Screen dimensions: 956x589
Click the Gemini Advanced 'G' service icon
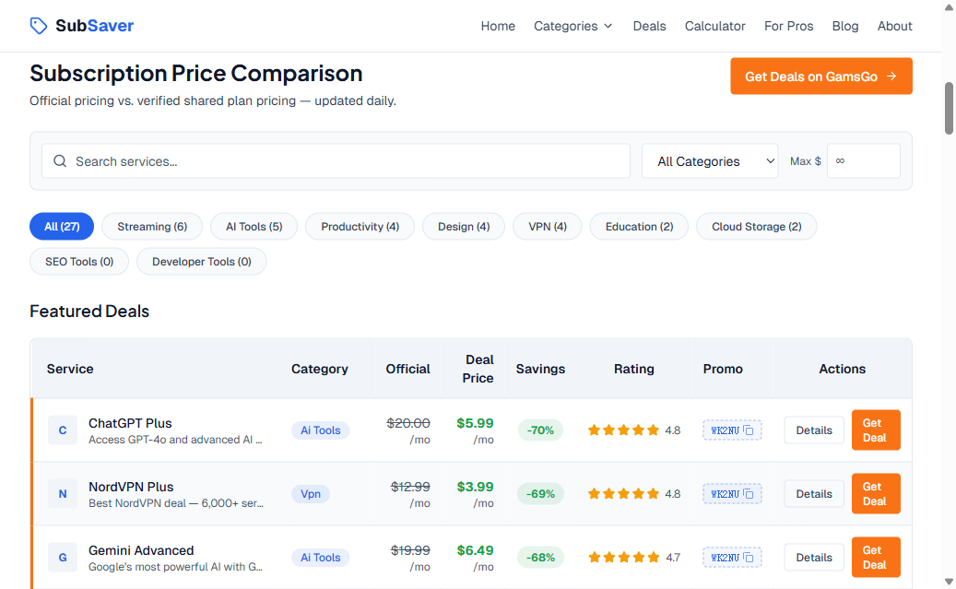(63, 558)
